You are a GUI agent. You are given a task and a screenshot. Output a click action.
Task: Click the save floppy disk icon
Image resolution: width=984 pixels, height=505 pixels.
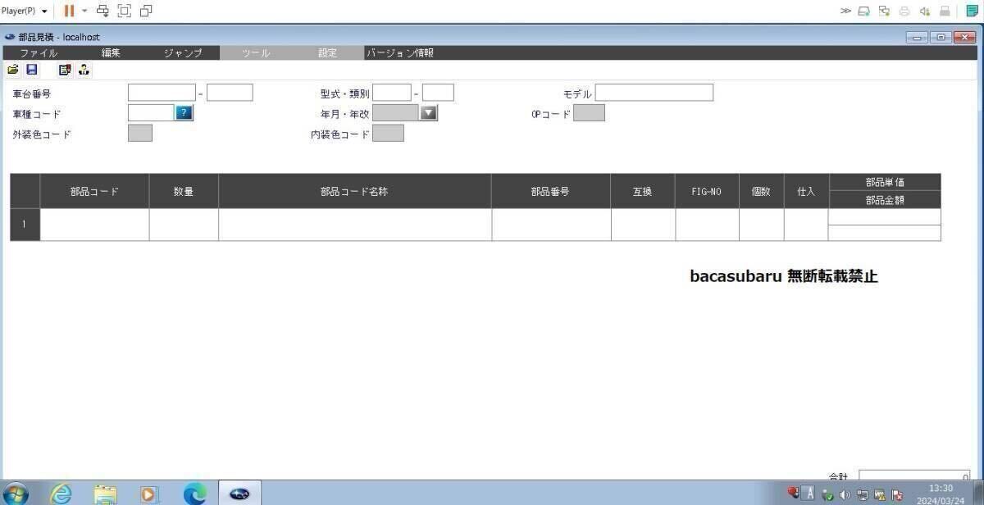(32, 71)
